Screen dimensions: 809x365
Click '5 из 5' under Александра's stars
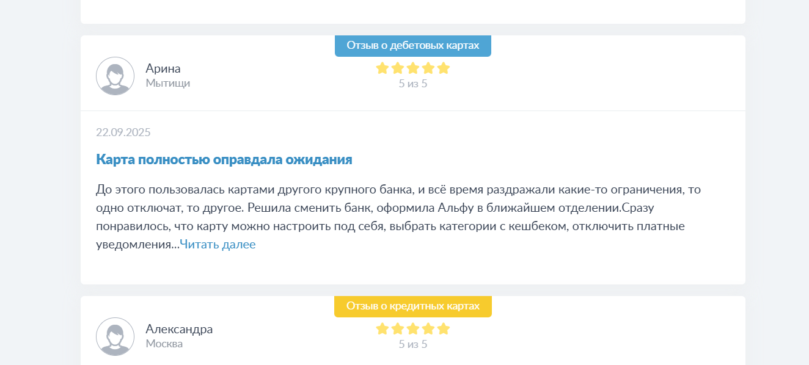tap(413, 344)
